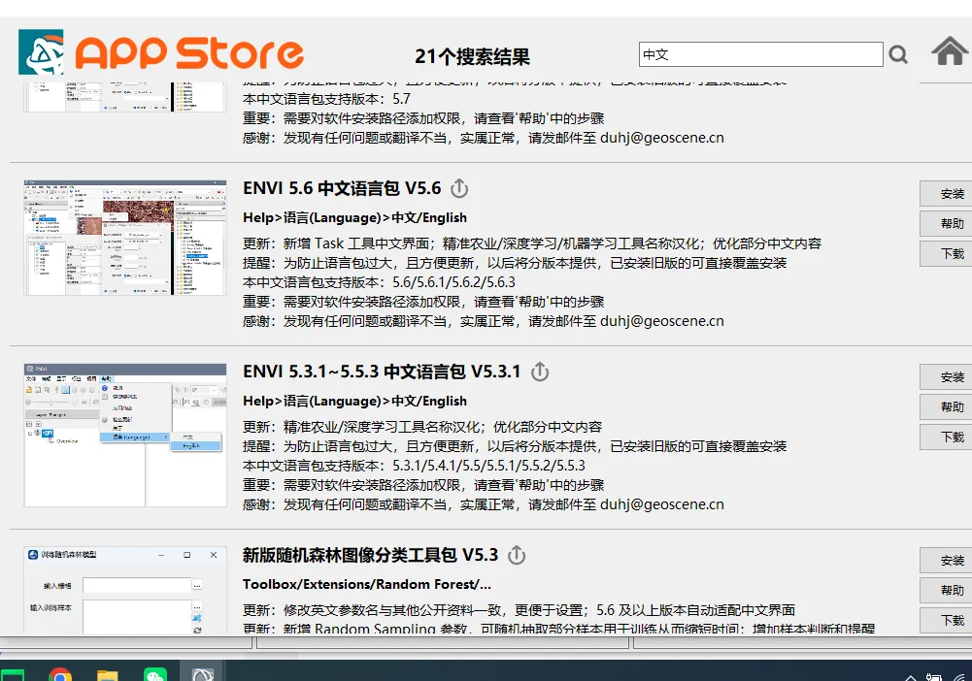Viewport: 972px width, 681px height.
Task: Open the 训练随机森林模型 dialog thumbnail
Action: point(125,590)
